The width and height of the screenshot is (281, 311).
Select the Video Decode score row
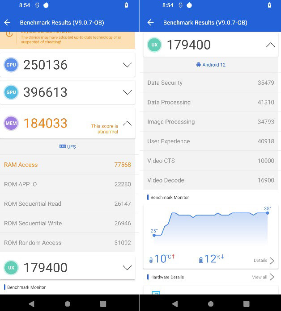(x=211, y=180)
